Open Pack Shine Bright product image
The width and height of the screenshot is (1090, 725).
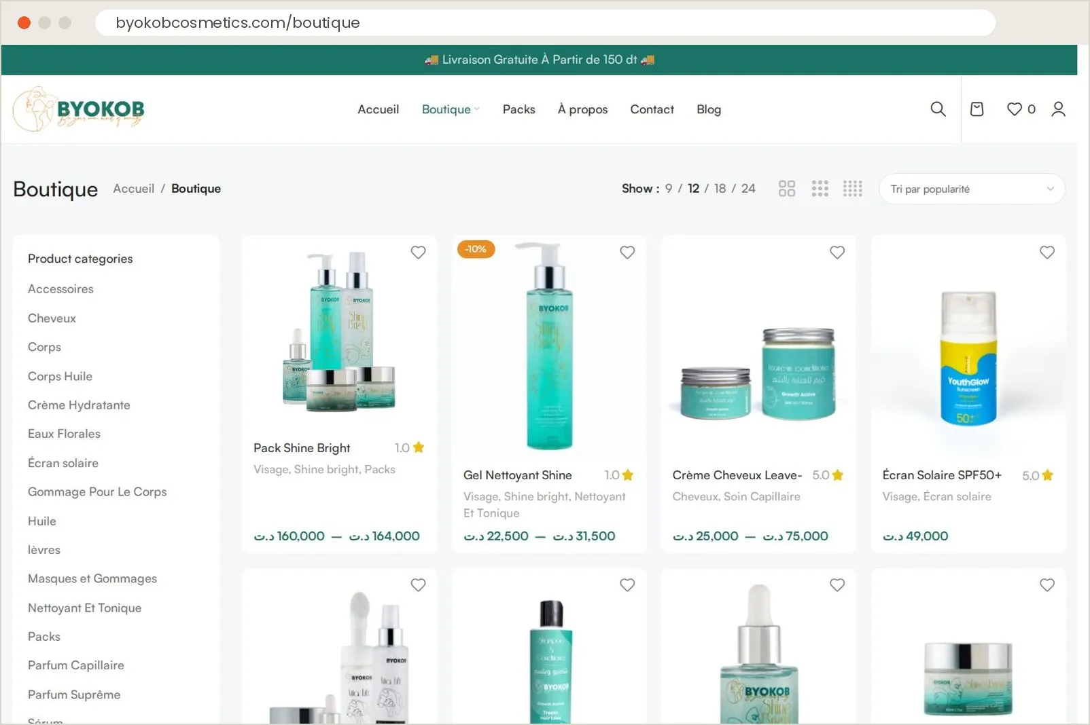coord(339,333)
